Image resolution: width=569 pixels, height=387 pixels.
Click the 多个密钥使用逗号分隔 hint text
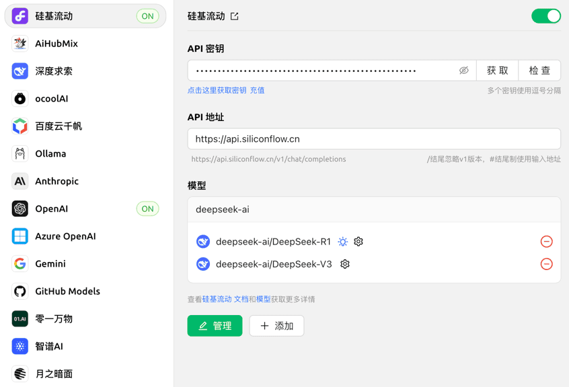(524, 91)
